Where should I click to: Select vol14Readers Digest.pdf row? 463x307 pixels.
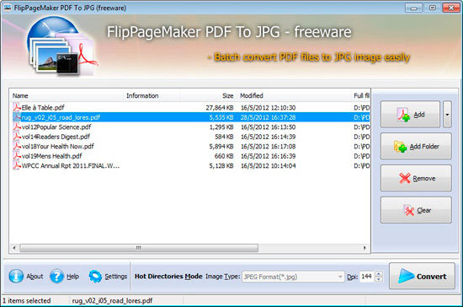pos(189,137)
